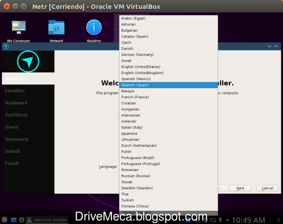Show hidden system tray icons arrow
The image size is (283, 224).
[x=227, y=220]
